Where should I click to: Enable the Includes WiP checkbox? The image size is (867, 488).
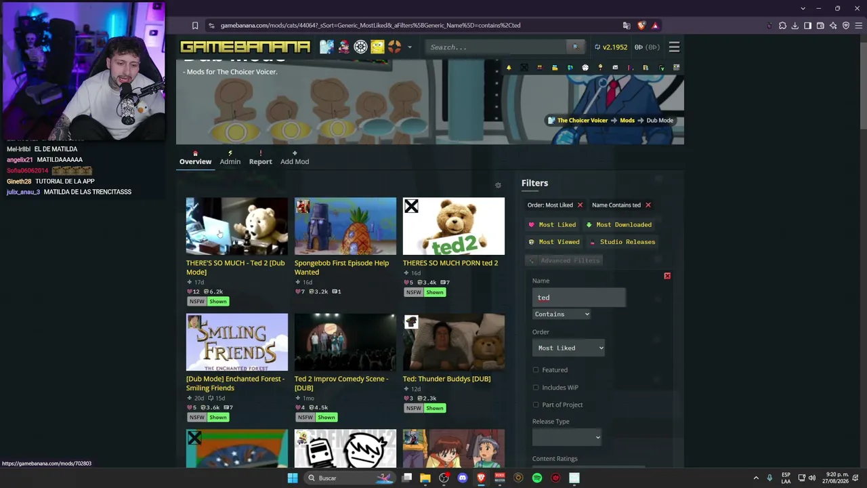[x=536, y=388]
